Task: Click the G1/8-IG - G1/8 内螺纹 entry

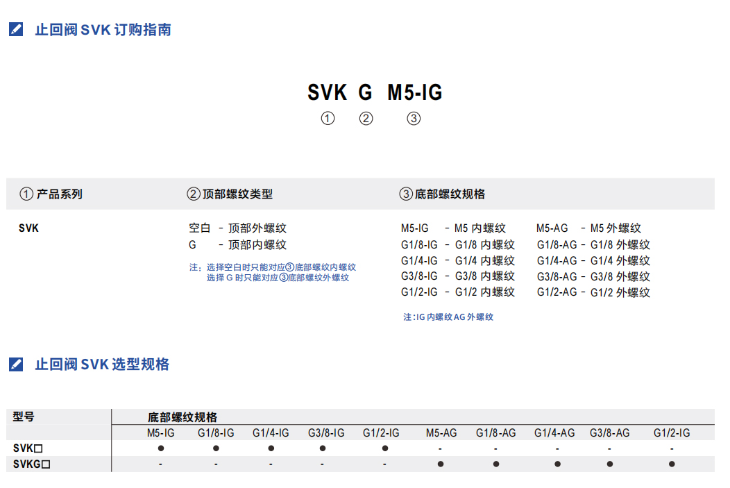Action: click(x=458, y=244)
